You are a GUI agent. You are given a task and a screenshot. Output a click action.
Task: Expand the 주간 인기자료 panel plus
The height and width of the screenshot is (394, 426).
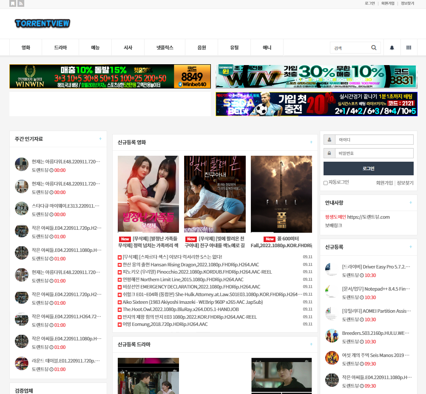(x=100, y=139)
